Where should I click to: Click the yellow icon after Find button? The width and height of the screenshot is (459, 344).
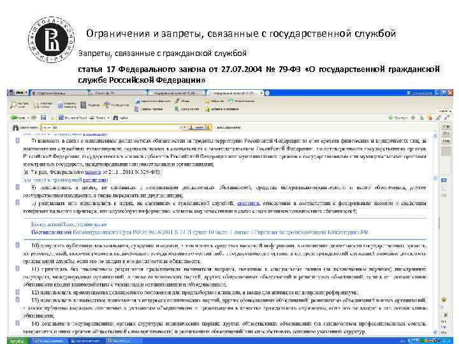(x=208, y=127)
